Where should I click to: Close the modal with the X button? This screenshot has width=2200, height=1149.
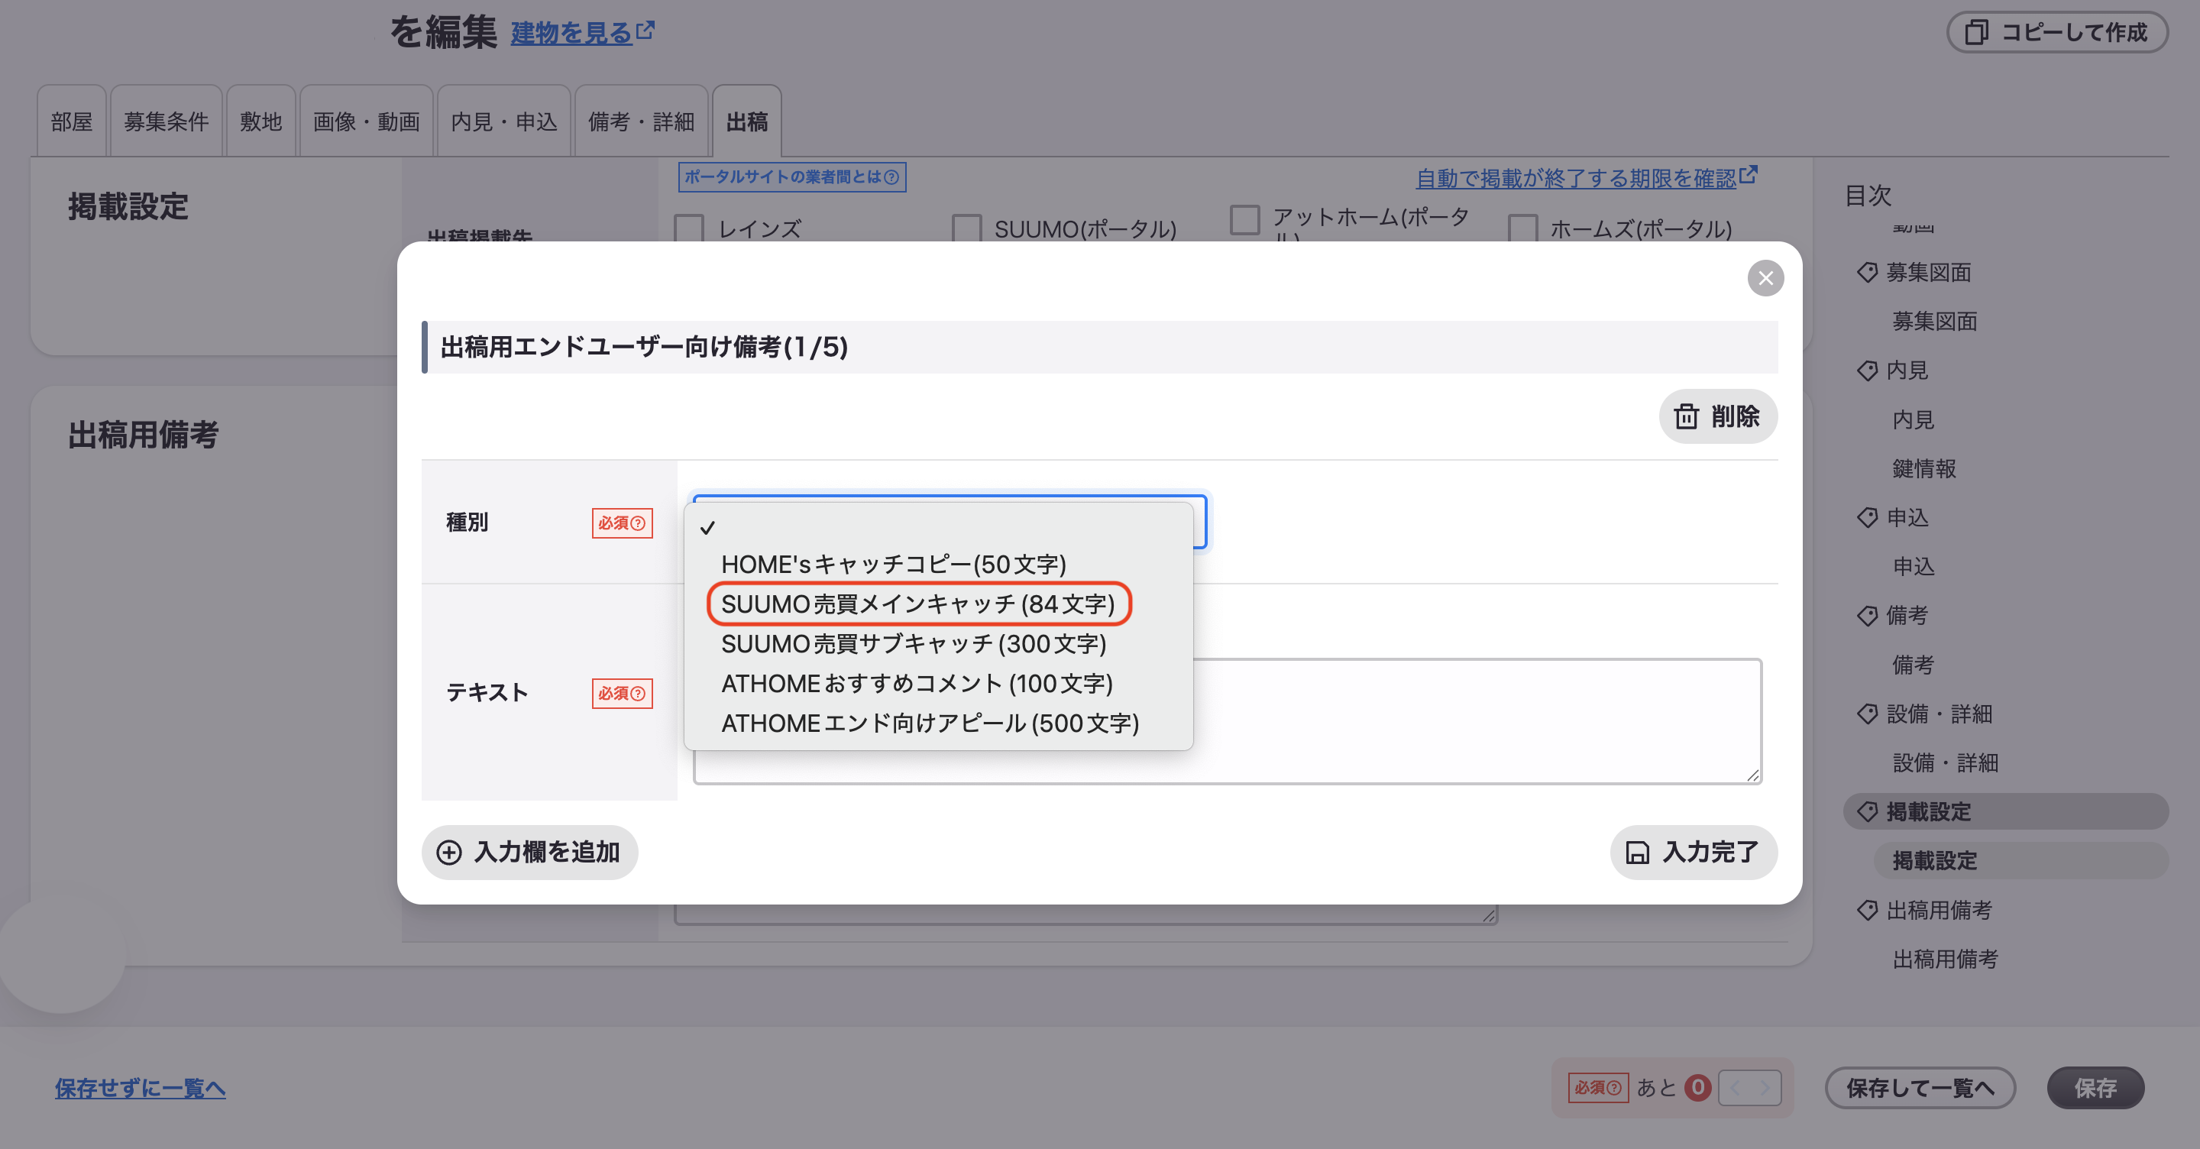[1765, 279]
